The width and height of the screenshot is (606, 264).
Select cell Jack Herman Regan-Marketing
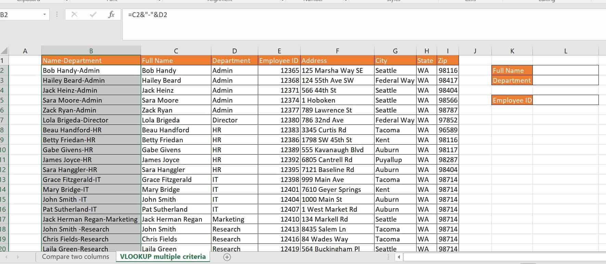coord(91,219)
